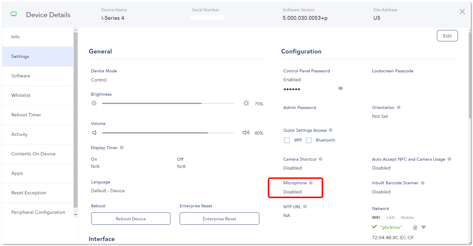Viewport: 473px width, 246px height.
Task: Switch to the Mobile network tab
Action: coord(407,217)
